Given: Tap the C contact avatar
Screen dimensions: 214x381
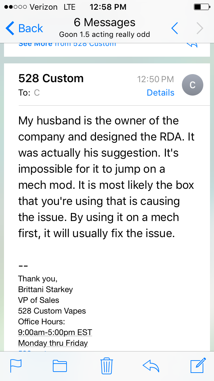Looking at the screenshot, I should pyautogui.click(x=192, y=85).
